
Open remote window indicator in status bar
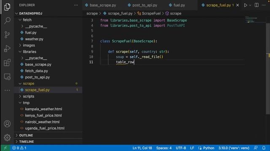(x=5, y=148)
